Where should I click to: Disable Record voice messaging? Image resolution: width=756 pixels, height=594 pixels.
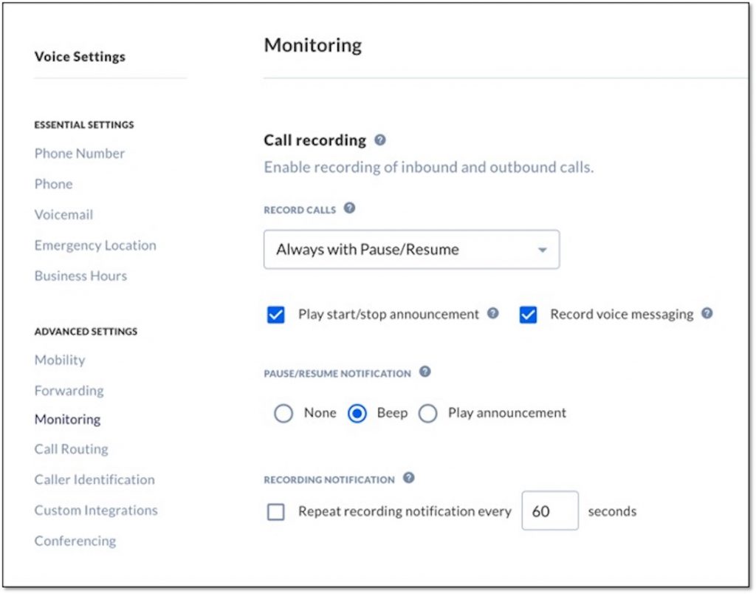[528, 314]
